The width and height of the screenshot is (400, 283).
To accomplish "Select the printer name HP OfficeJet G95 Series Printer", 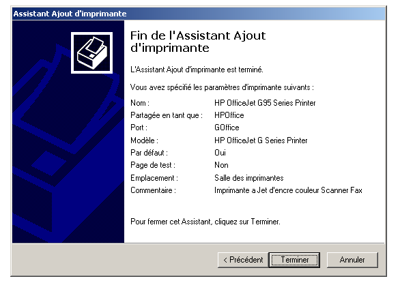I will (265, 103).
